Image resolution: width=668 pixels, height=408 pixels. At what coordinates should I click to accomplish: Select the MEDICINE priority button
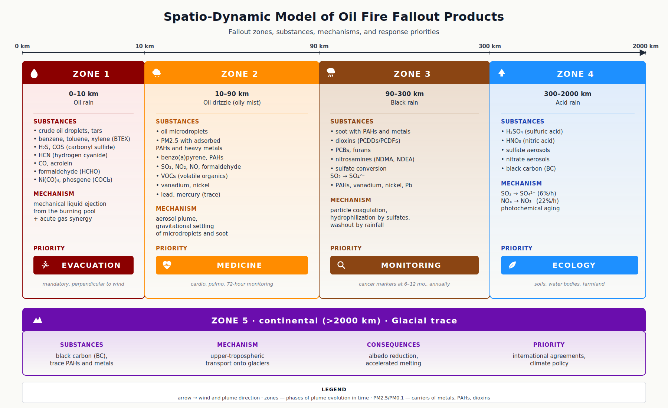click(232, 265)
